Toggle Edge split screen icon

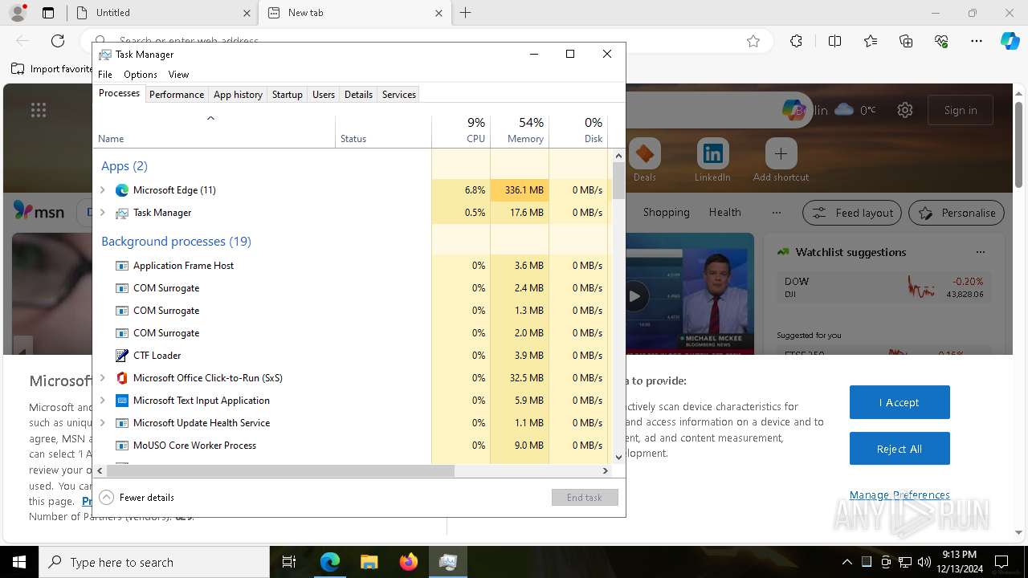coord(834,41)
